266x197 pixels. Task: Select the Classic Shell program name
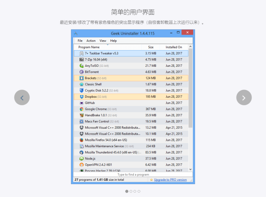(x=93, y=84)
